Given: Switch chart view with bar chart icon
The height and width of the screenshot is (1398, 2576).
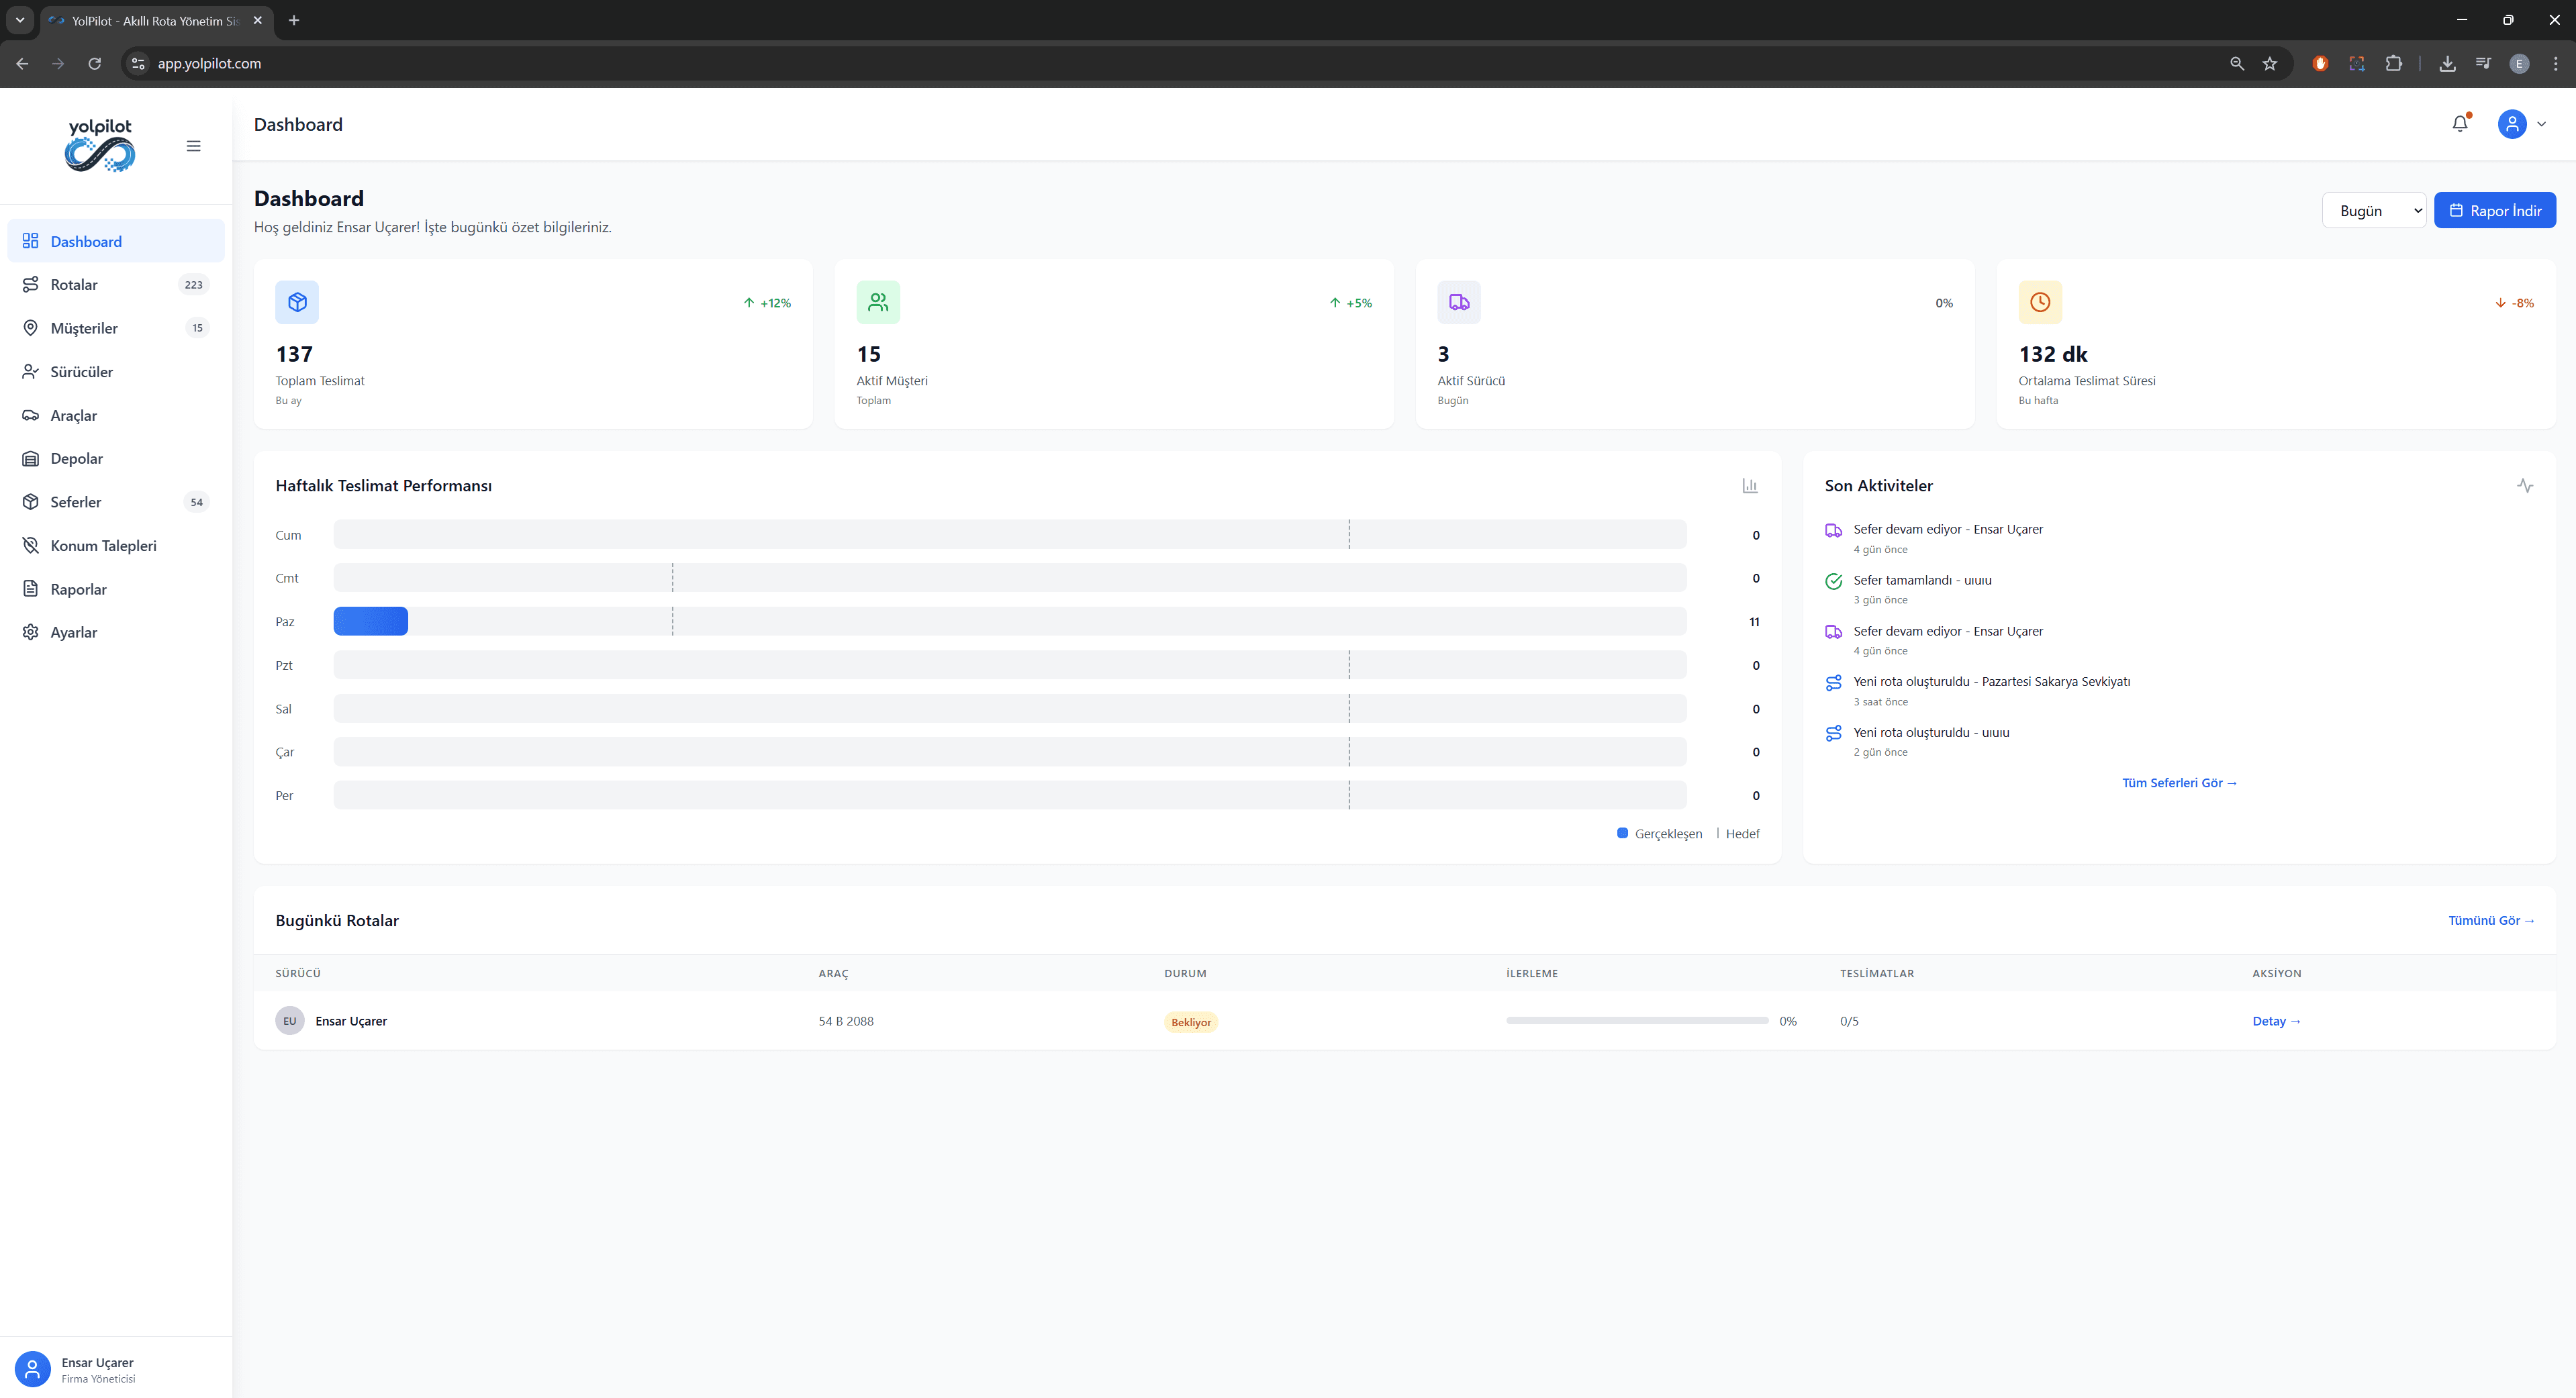Looking at the screenshot, I should click(x=1749, y=485).
